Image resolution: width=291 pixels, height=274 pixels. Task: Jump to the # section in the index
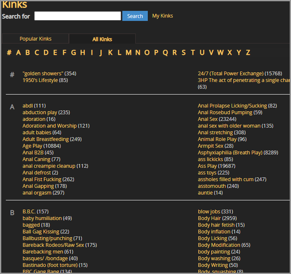(x=9, y=52)
